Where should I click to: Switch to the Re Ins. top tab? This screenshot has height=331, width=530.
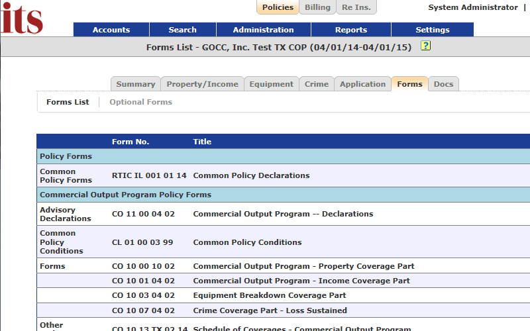pos(356,7)
